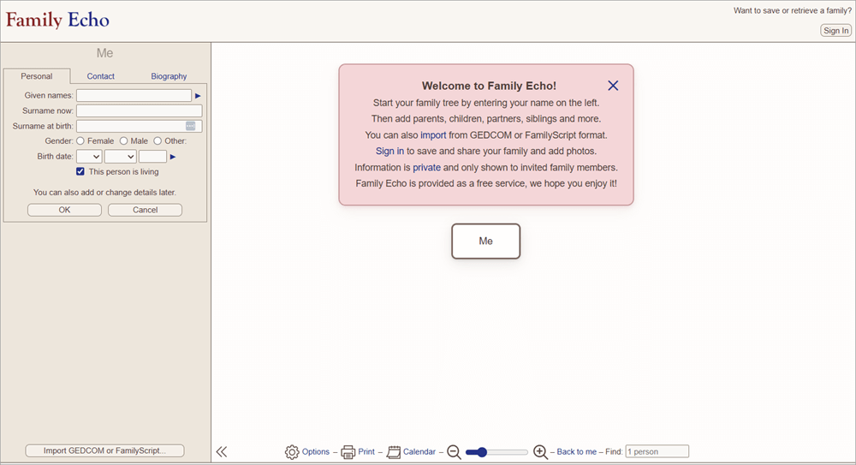The width and height of the screenshot is (856, 465).
Task: Select the Male gender option
Action: [x=123, y=141]
